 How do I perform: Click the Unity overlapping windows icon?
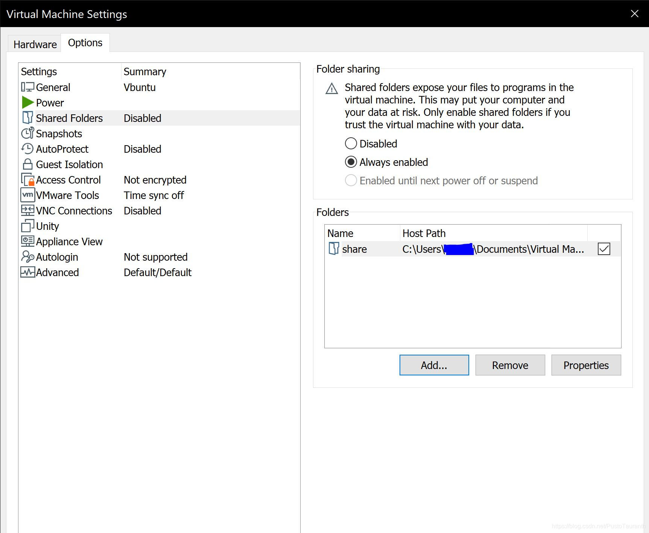tap(27, 226)
